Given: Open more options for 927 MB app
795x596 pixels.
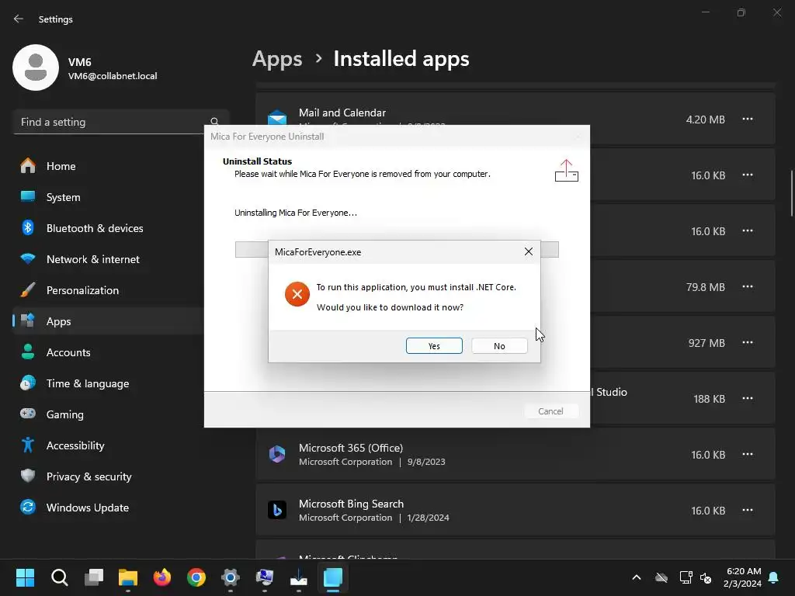Looking at the screenshot, I should tap(748, 342).
